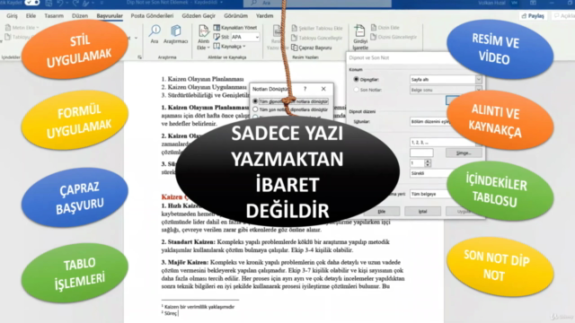Open the Alıntı Ekle insert citation menu

point(203,38)
